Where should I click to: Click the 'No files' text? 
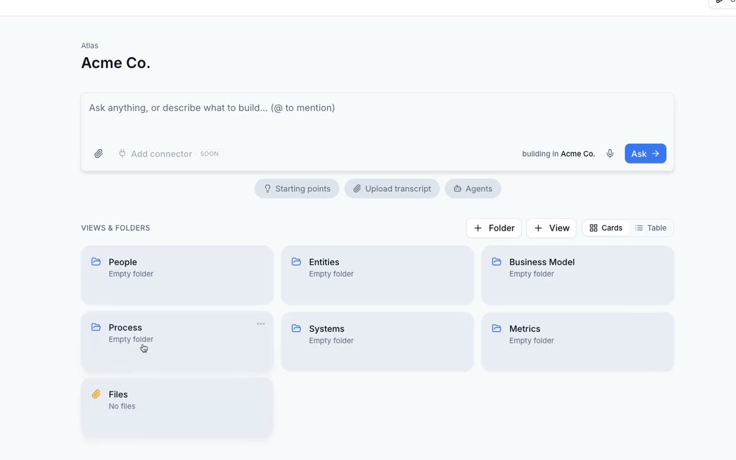[x=122, y=406]
